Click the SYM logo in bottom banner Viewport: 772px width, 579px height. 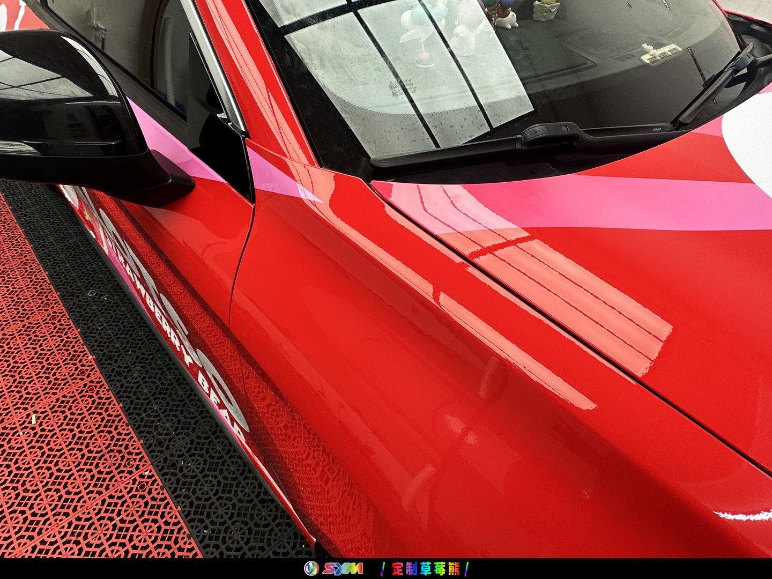pos(333,568)
